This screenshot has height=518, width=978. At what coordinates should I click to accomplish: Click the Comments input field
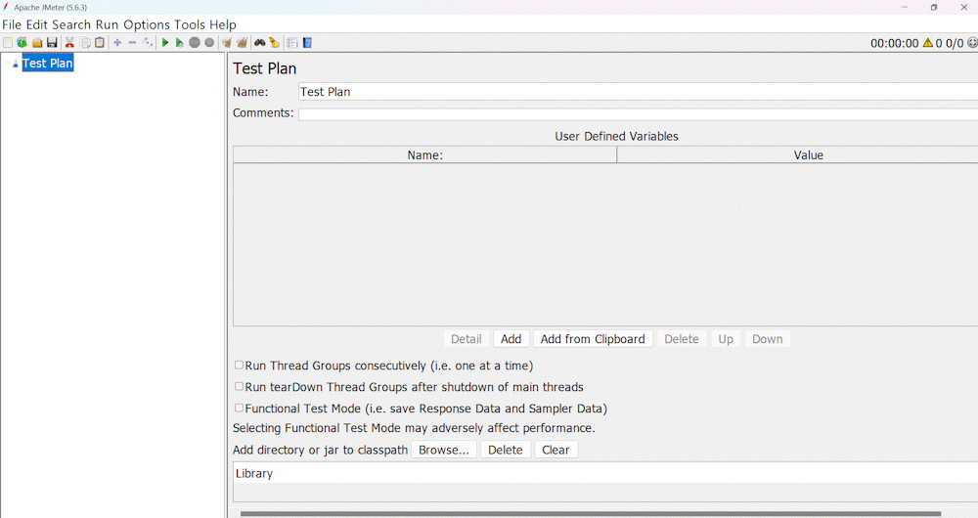pos(638,114)
